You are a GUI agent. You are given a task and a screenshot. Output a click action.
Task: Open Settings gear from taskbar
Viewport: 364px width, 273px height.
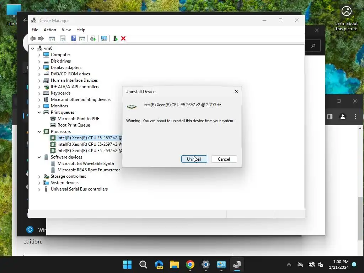click(x=206, y=264)
